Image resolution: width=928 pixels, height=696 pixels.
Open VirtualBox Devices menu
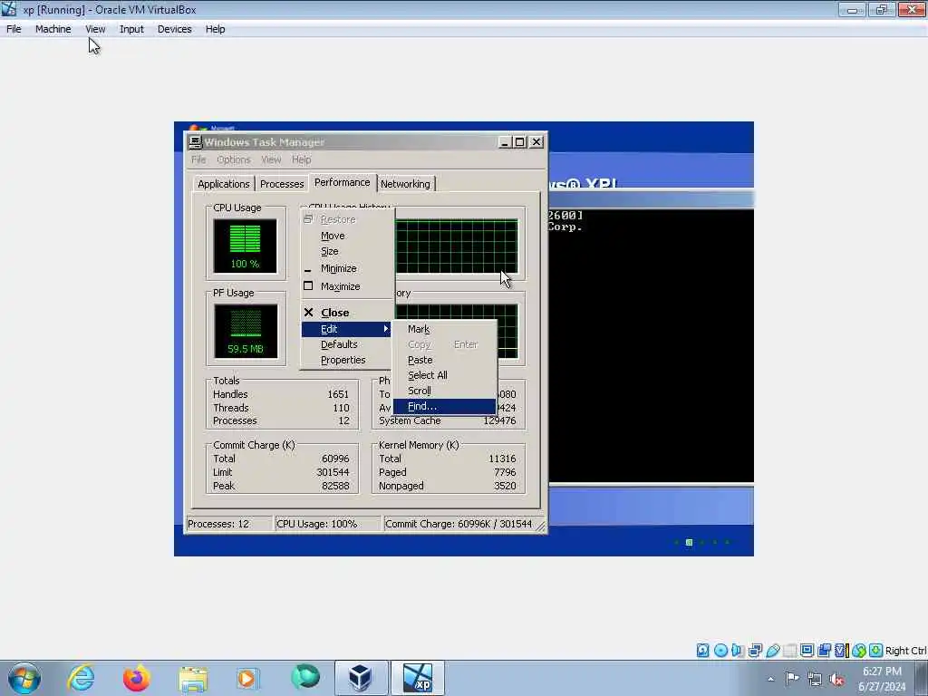point(175,29)
